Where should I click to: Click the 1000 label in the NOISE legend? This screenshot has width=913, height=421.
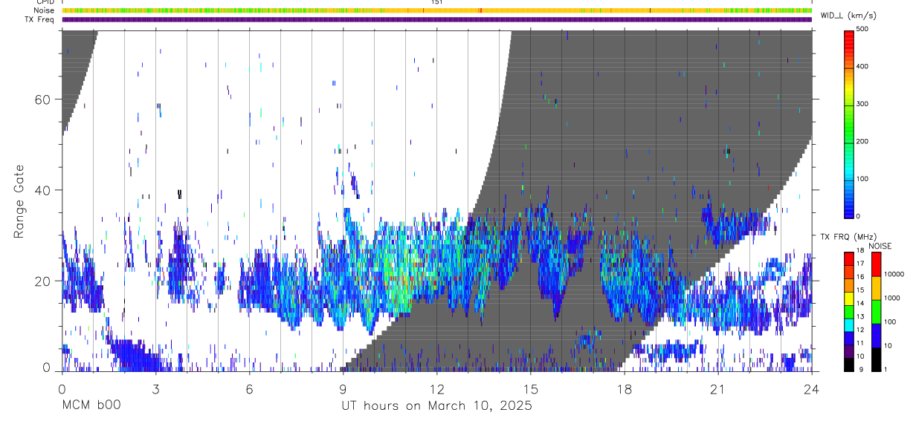pyautogui.click(x=891, y=298)
